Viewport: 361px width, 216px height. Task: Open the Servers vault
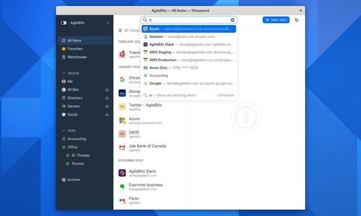[x=85, y=106]
